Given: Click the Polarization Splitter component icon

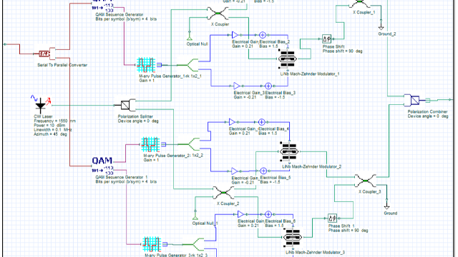Looking at the screenshot, I should click(x=128, y=105).
